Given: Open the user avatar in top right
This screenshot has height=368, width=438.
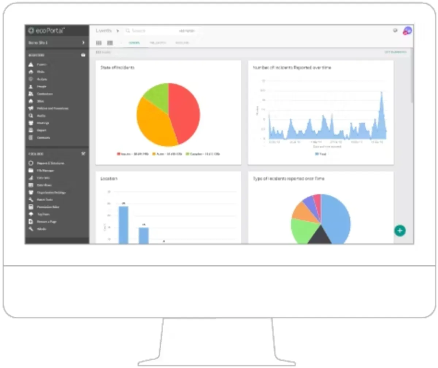Looking at the screenshot, I should click(x=408, y=31).
